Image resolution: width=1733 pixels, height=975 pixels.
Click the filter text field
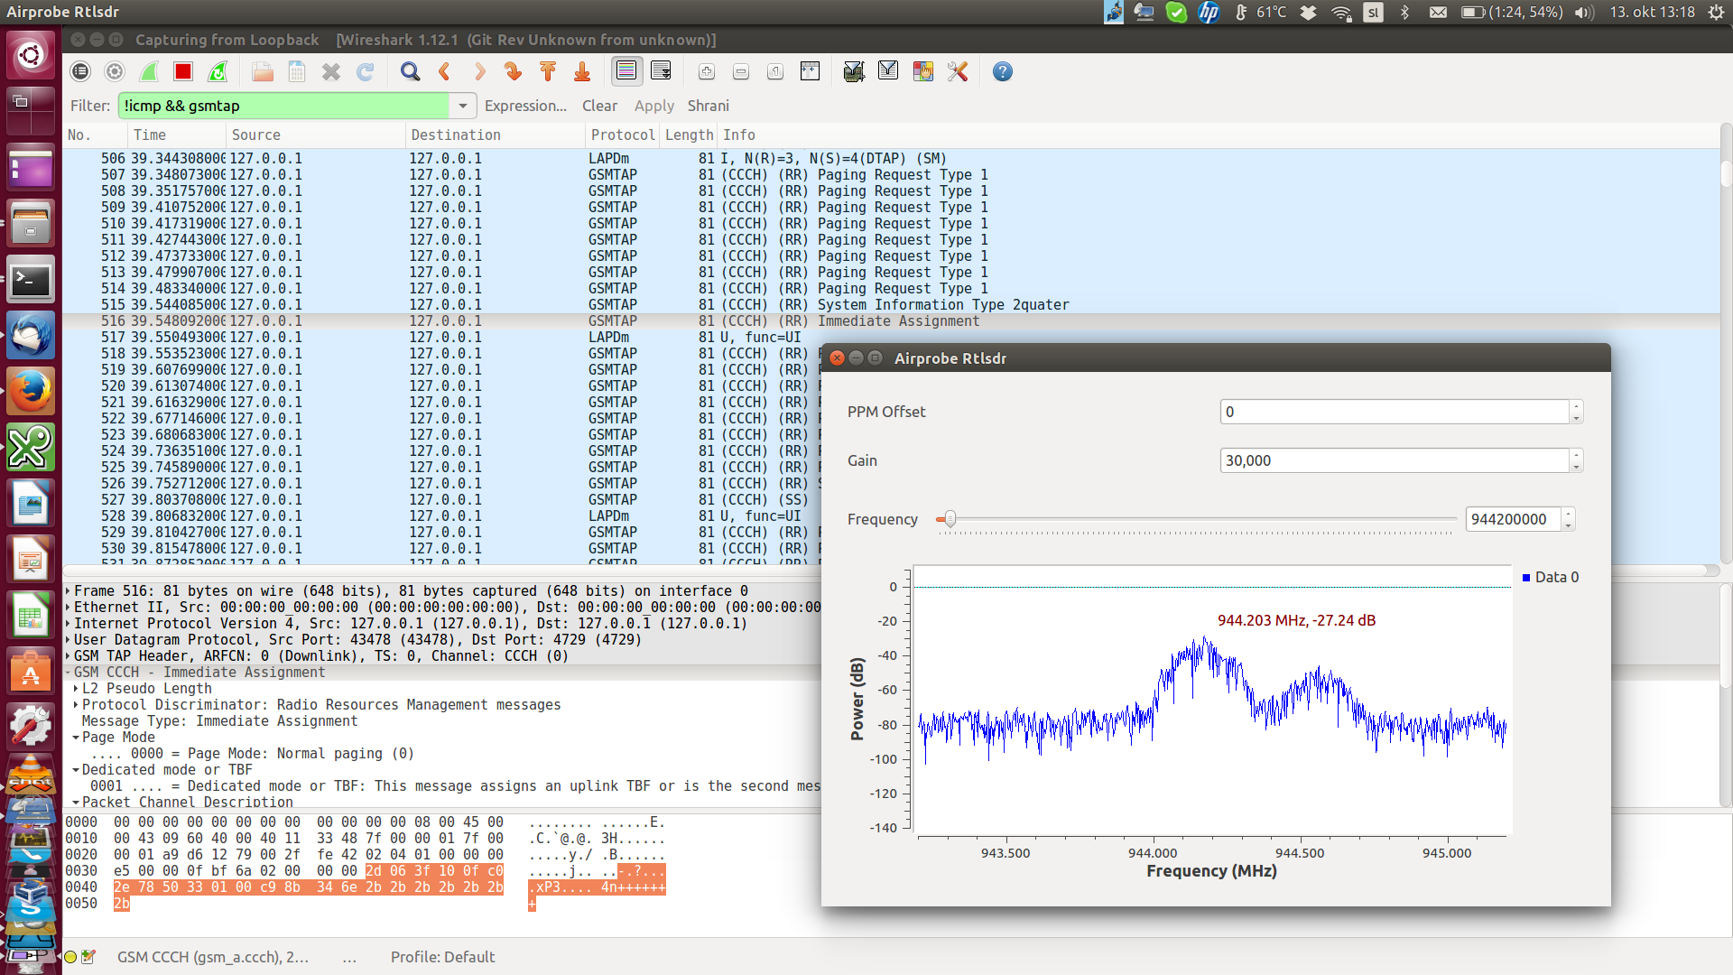[283, 106]
